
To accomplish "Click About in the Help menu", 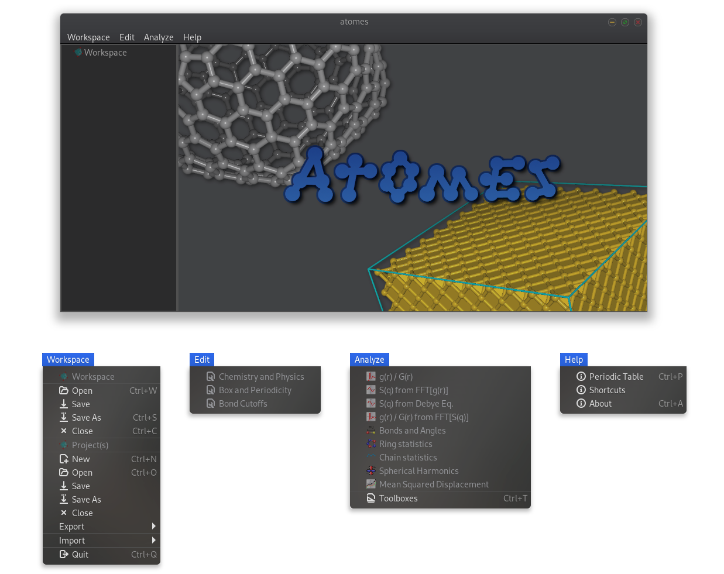I will 601,404.
